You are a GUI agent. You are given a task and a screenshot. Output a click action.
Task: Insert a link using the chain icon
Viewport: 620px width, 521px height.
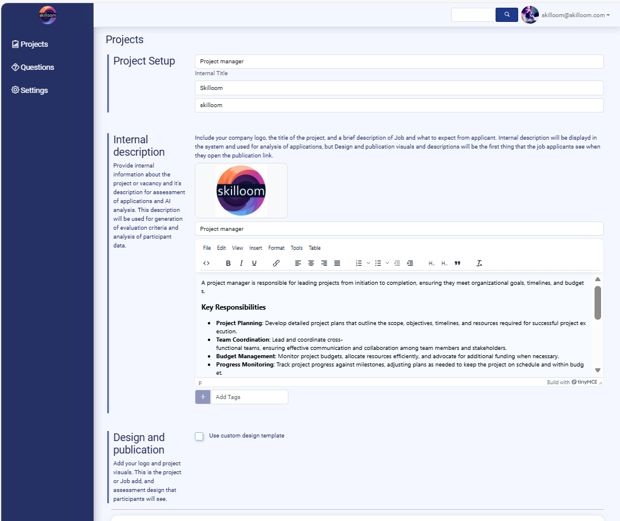276,263
